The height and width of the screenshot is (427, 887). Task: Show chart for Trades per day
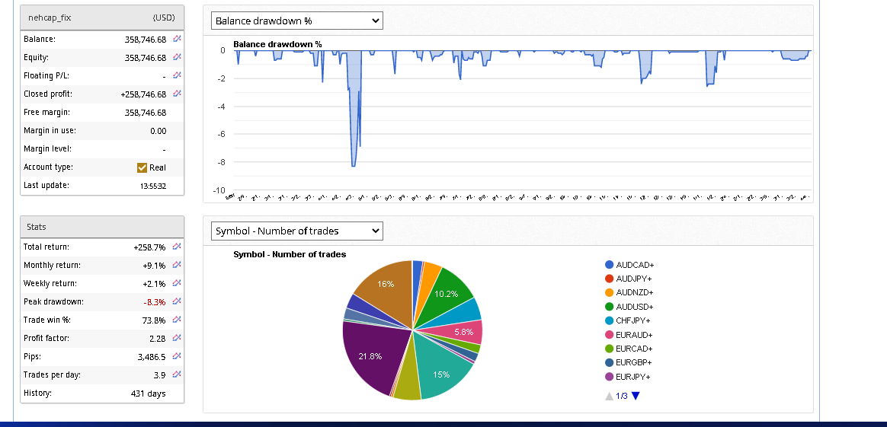[x=177, y=374]
